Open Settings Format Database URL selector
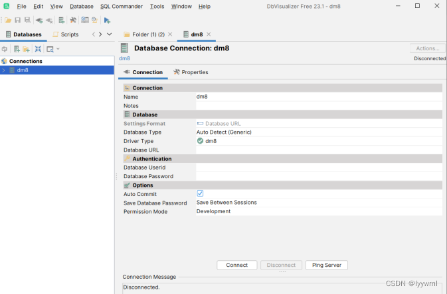Image resolution: width=447 pixels, height=294 pixels. click(x=319, y=123)
